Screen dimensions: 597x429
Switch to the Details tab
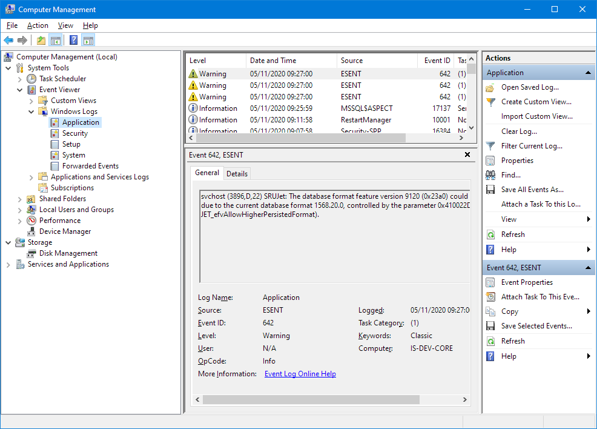pyautogui.click(x=237, y=174)
